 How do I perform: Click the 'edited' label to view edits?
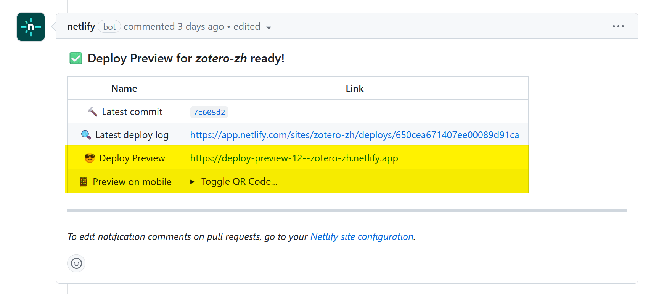click(x=247, y=27)
